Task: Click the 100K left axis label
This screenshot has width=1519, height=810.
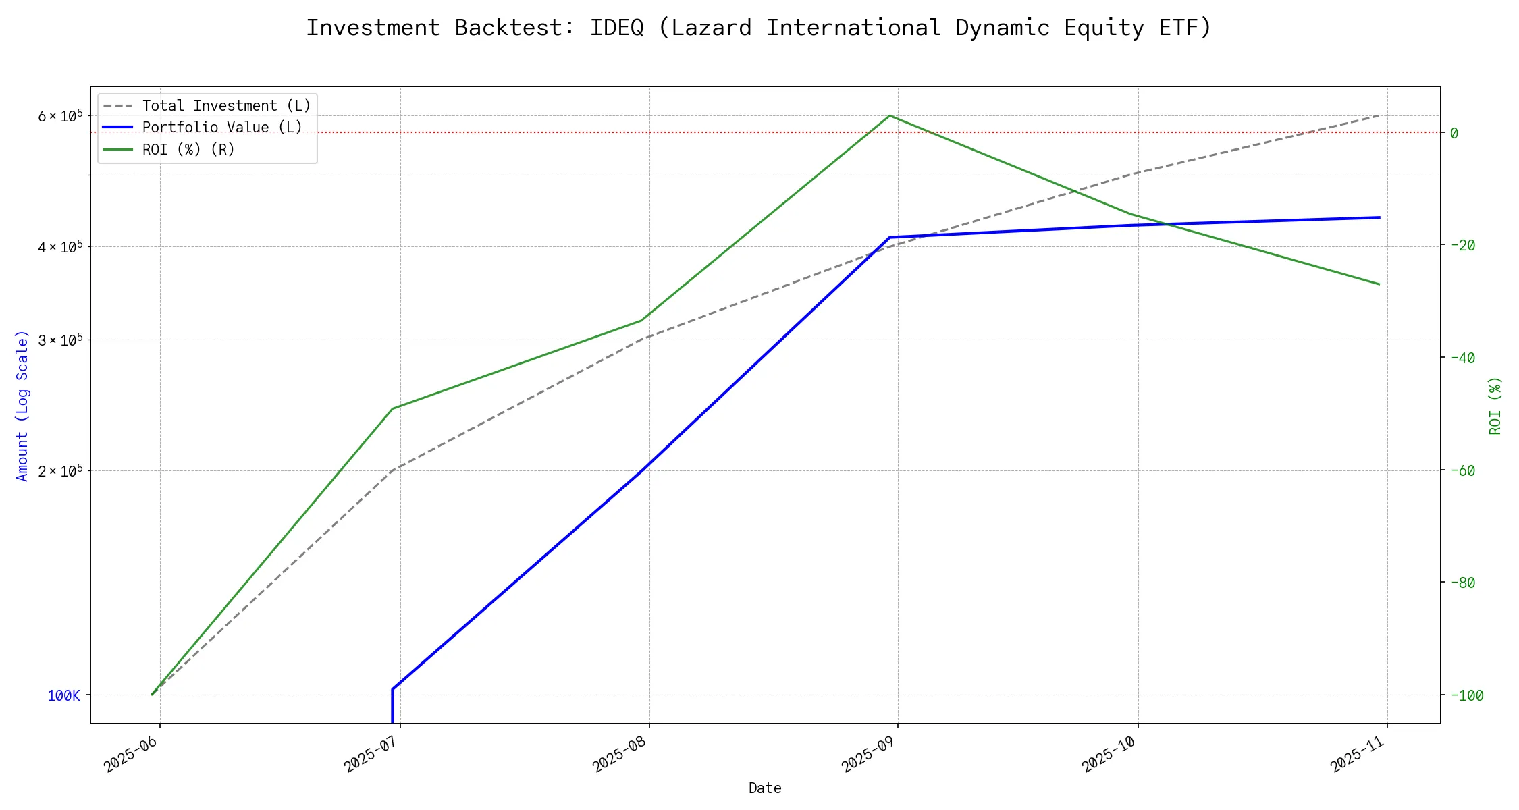Action: click(63, 696)
